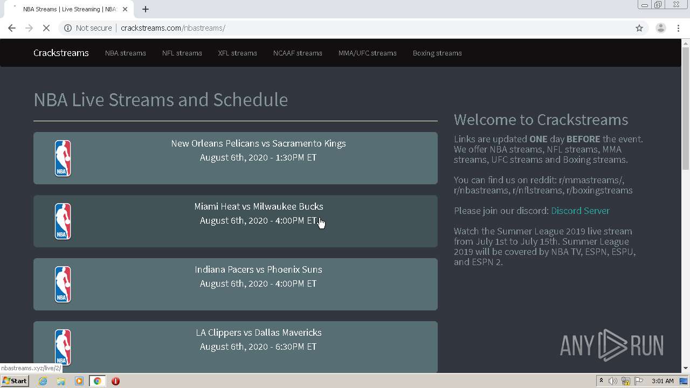The width and height of the screenshot is (690, 388).
Task: Go to NCAAF streams nav item
Action: pos(298,53)
